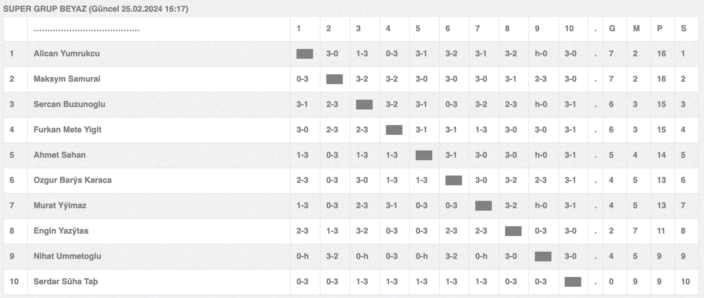Select Maksym Samurai row name
This screenshot has height=298, width=704.
(67, 79)
